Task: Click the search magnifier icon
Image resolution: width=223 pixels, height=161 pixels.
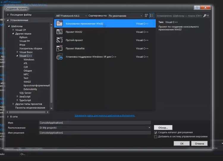Action: (x=205, y=16)
